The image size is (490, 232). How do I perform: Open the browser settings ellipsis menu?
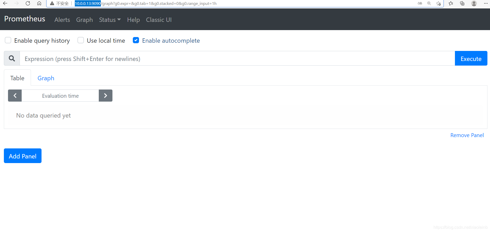click(486, 3)
